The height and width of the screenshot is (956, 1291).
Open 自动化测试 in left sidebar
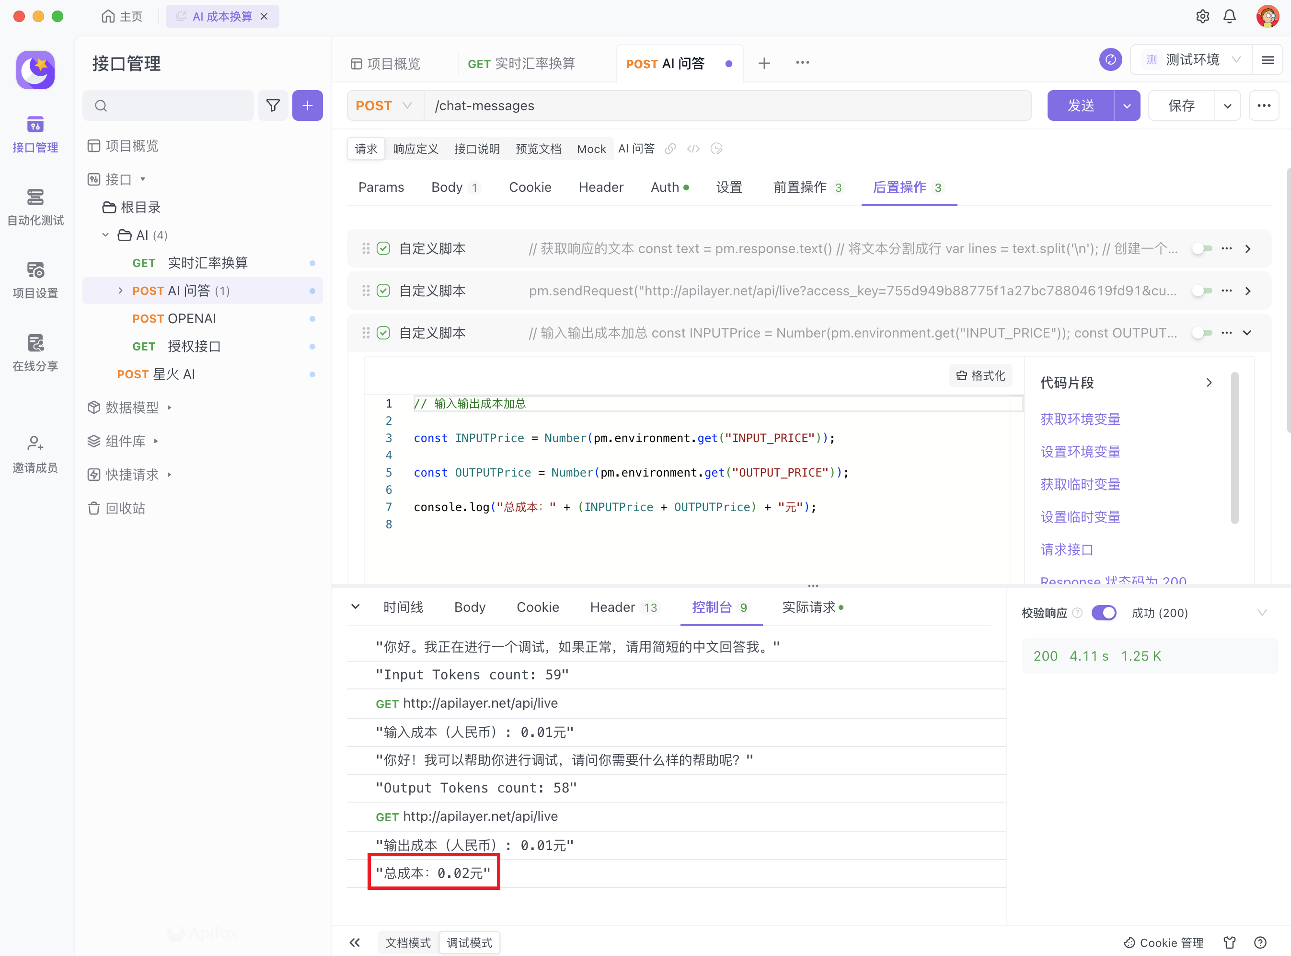click(35, 206)
